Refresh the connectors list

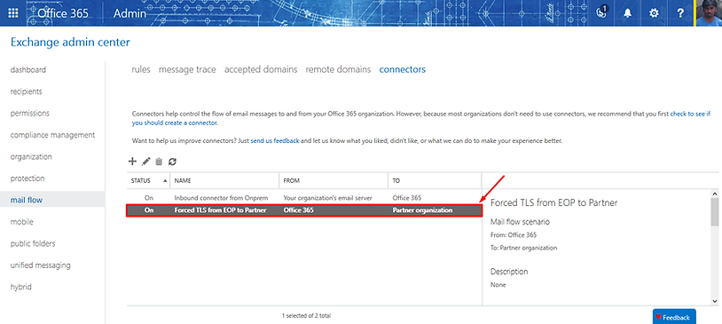click(173, 162)
